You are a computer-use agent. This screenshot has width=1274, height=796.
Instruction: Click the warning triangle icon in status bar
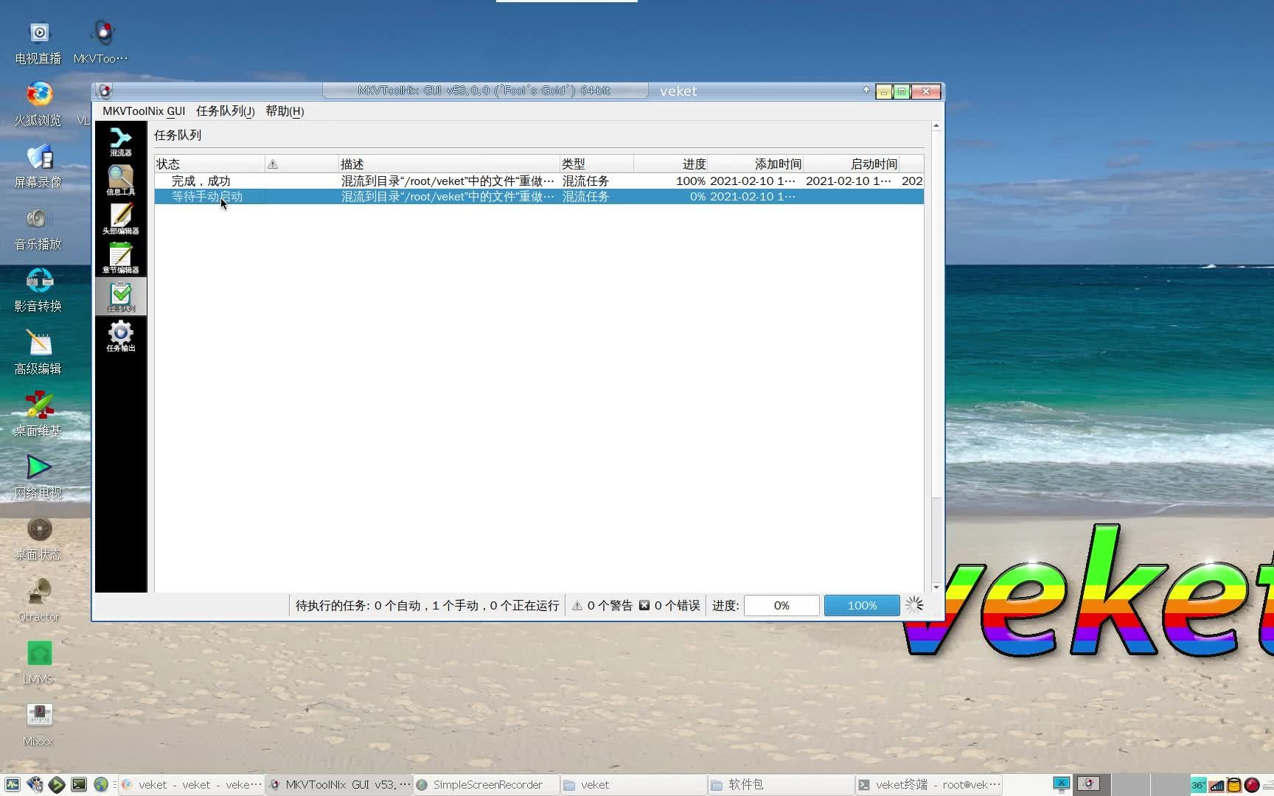click(x=577, y=606)
